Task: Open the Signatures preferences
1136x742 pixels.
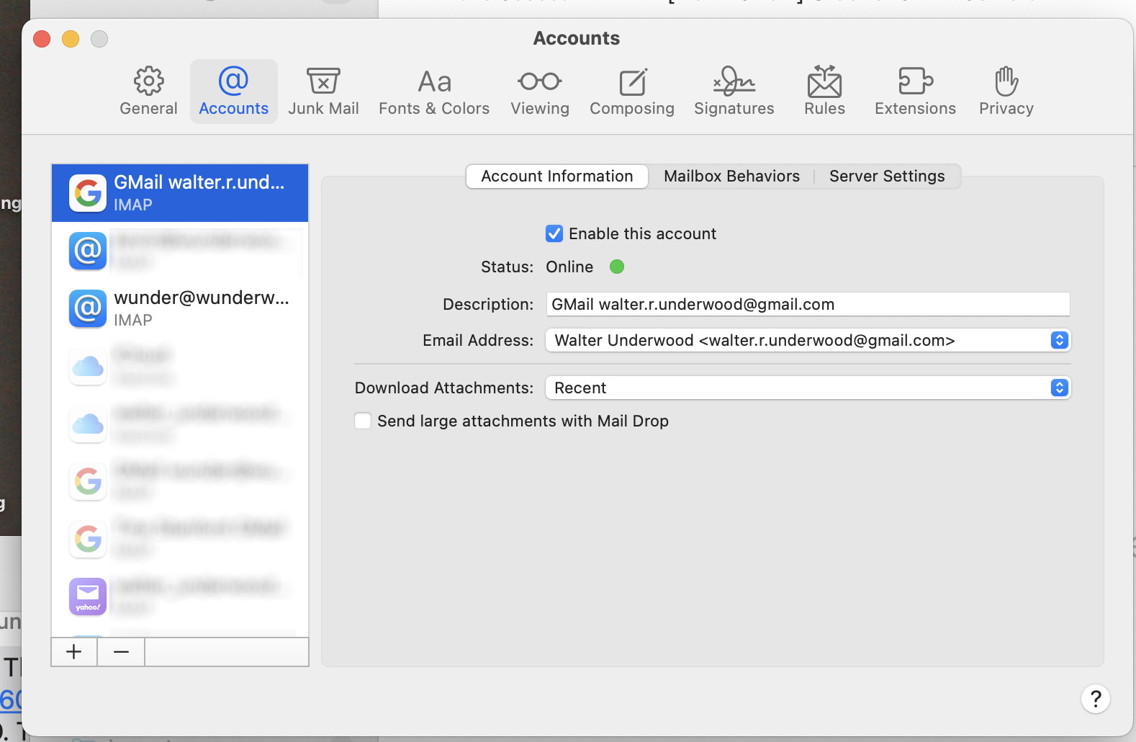Action: click(x=734, y=91)
